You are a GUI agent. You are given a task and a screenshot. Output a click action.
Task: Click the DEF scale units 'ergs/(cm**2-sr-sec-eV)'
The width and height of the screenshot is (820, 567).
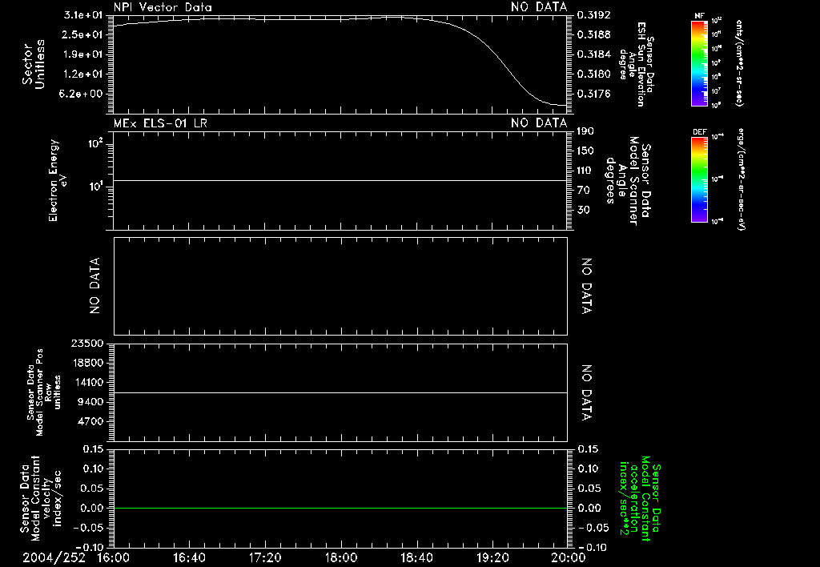tap(740, 180)
